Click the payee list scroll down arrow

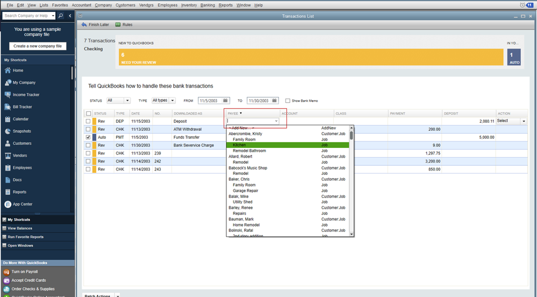(352, 234)
